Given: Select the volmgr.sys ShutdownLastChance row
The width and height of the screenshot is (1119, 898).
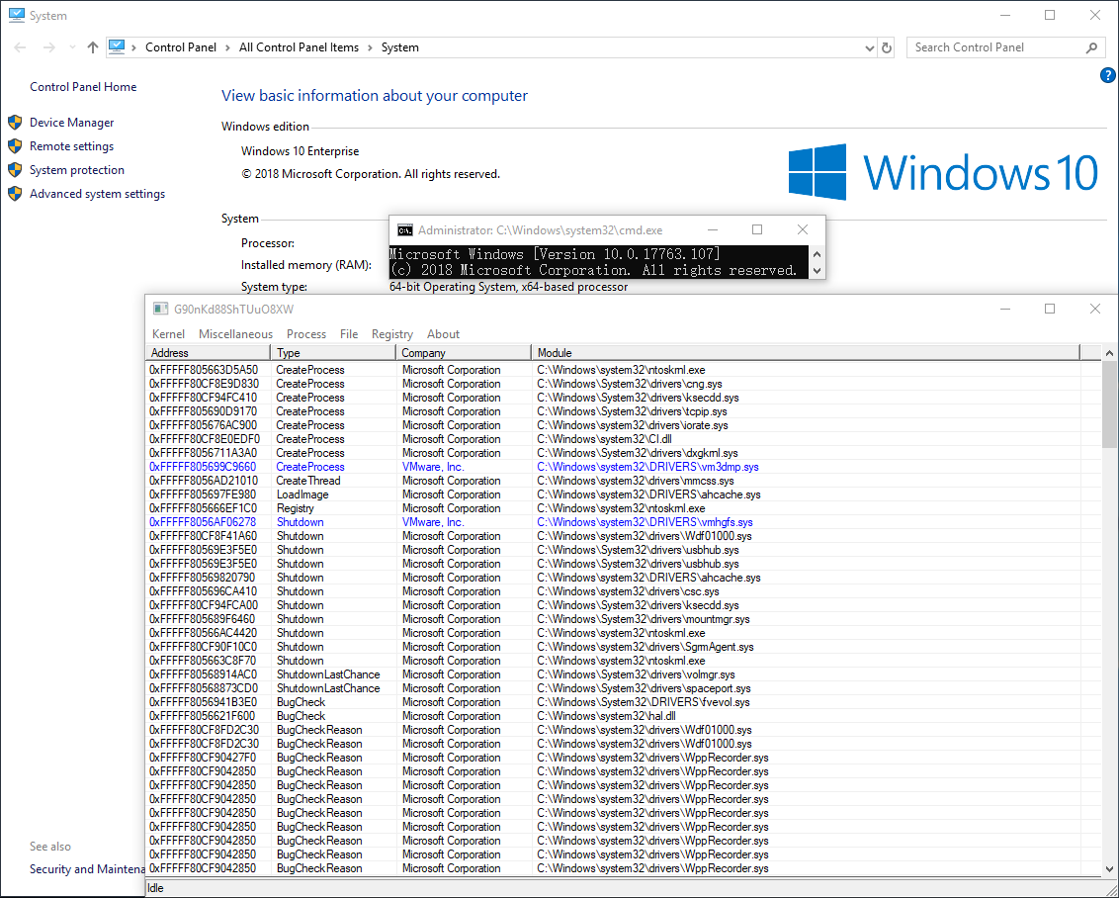Looking at the screenshot, I should tap(624, 674).
